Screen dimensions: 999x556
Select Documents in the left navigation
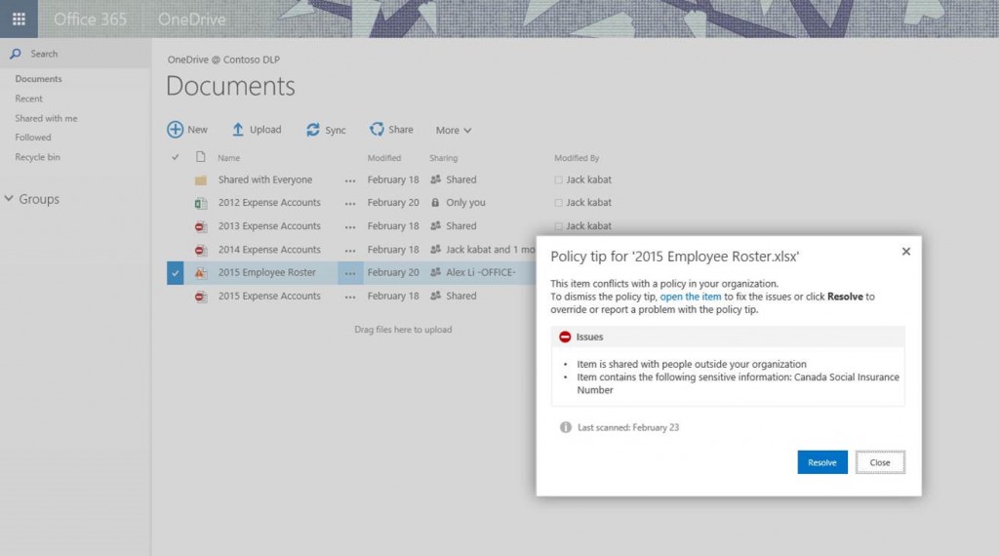pos(39,79)
